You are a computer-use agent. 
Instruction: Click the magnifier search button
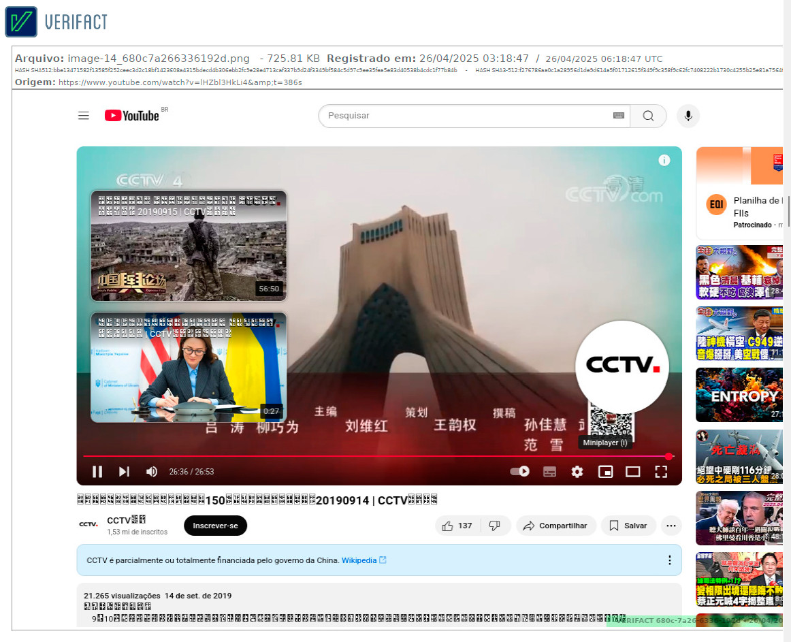point(648,116)
